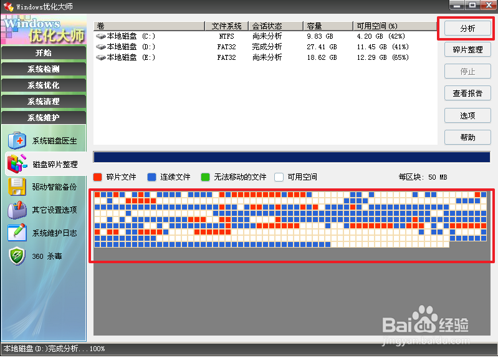Select the drive icon for 本地磁盘 (C:)

pyautogui.click(x=101, y=37)
